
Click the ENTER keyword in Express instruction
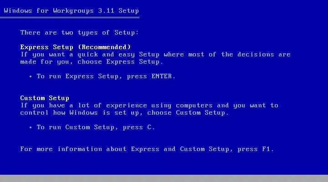[162, 76]
